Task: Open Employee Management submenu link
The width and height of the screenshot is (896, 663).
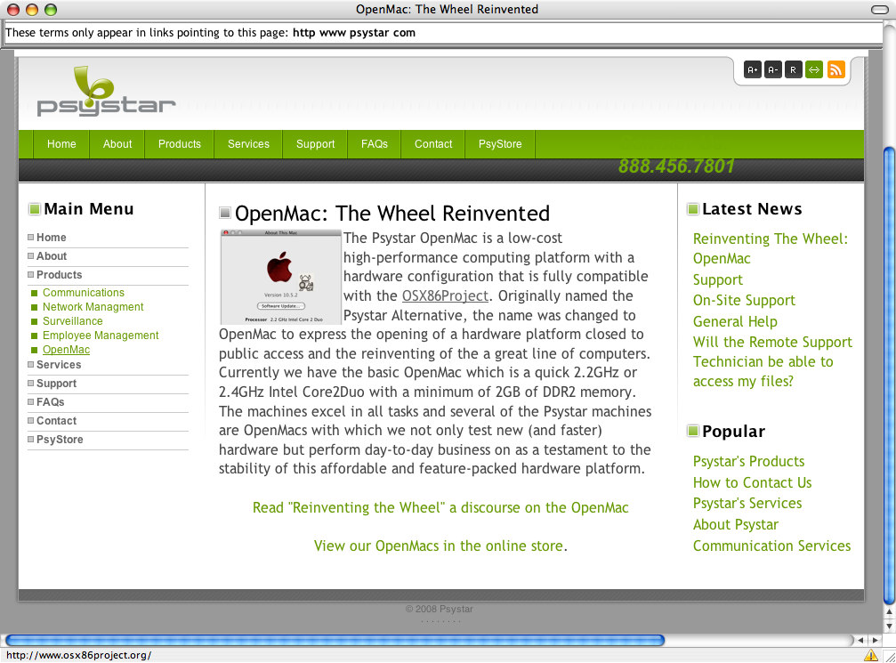Action: (101, 336)
